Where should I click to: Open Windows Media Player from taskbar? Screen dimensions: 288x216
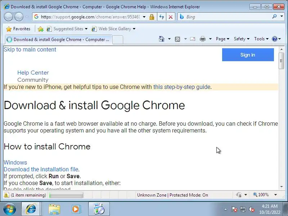tap(76, 209)
